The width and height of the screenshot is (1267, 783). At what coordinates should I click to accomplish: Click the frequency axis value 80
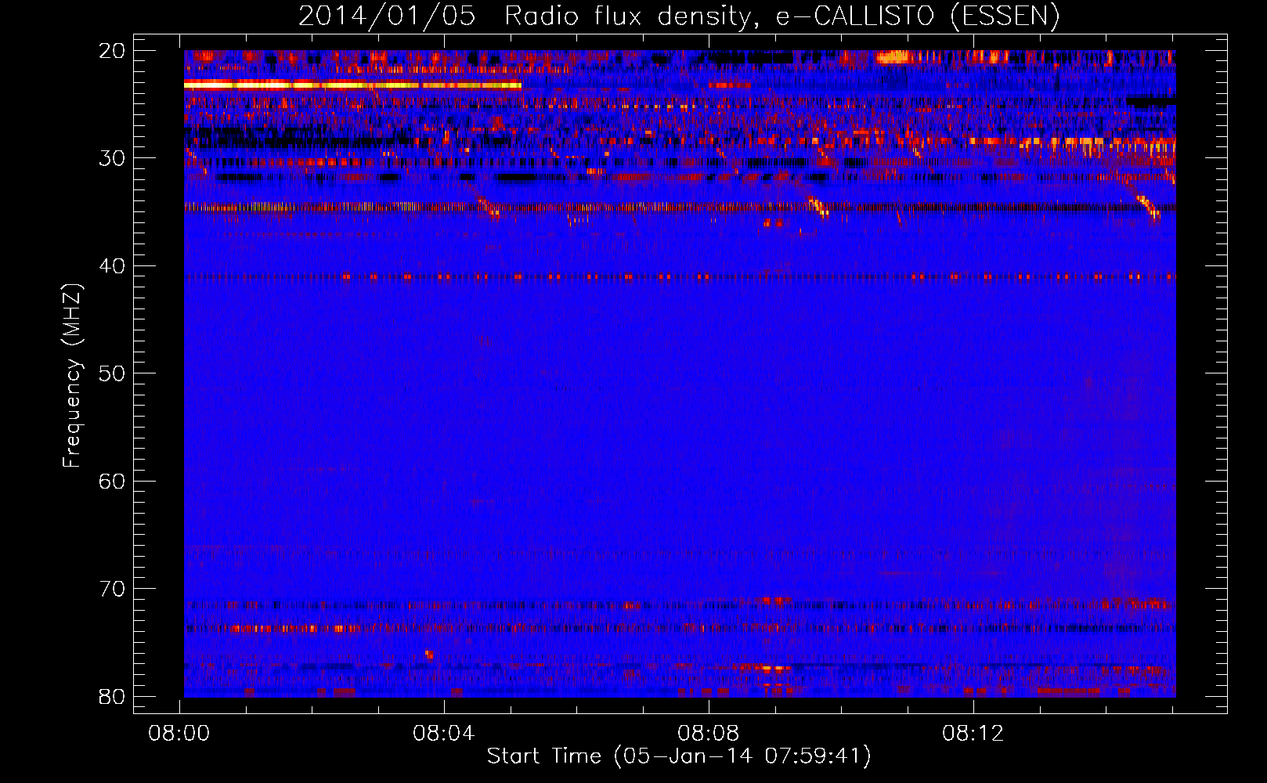pos(113,696)
